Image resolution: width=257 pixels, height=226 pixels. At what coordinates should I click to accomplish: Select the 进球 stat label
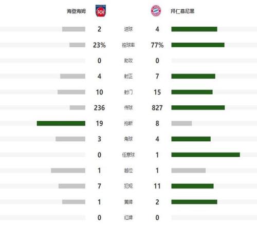click(x=128, y=29)
